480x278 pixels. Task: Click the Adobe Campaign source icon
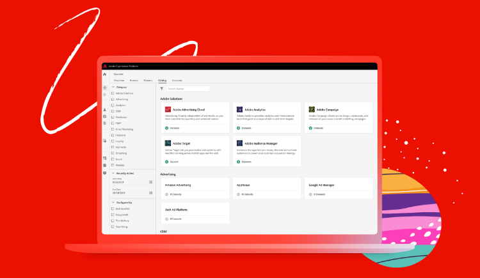tap(312, 110)
